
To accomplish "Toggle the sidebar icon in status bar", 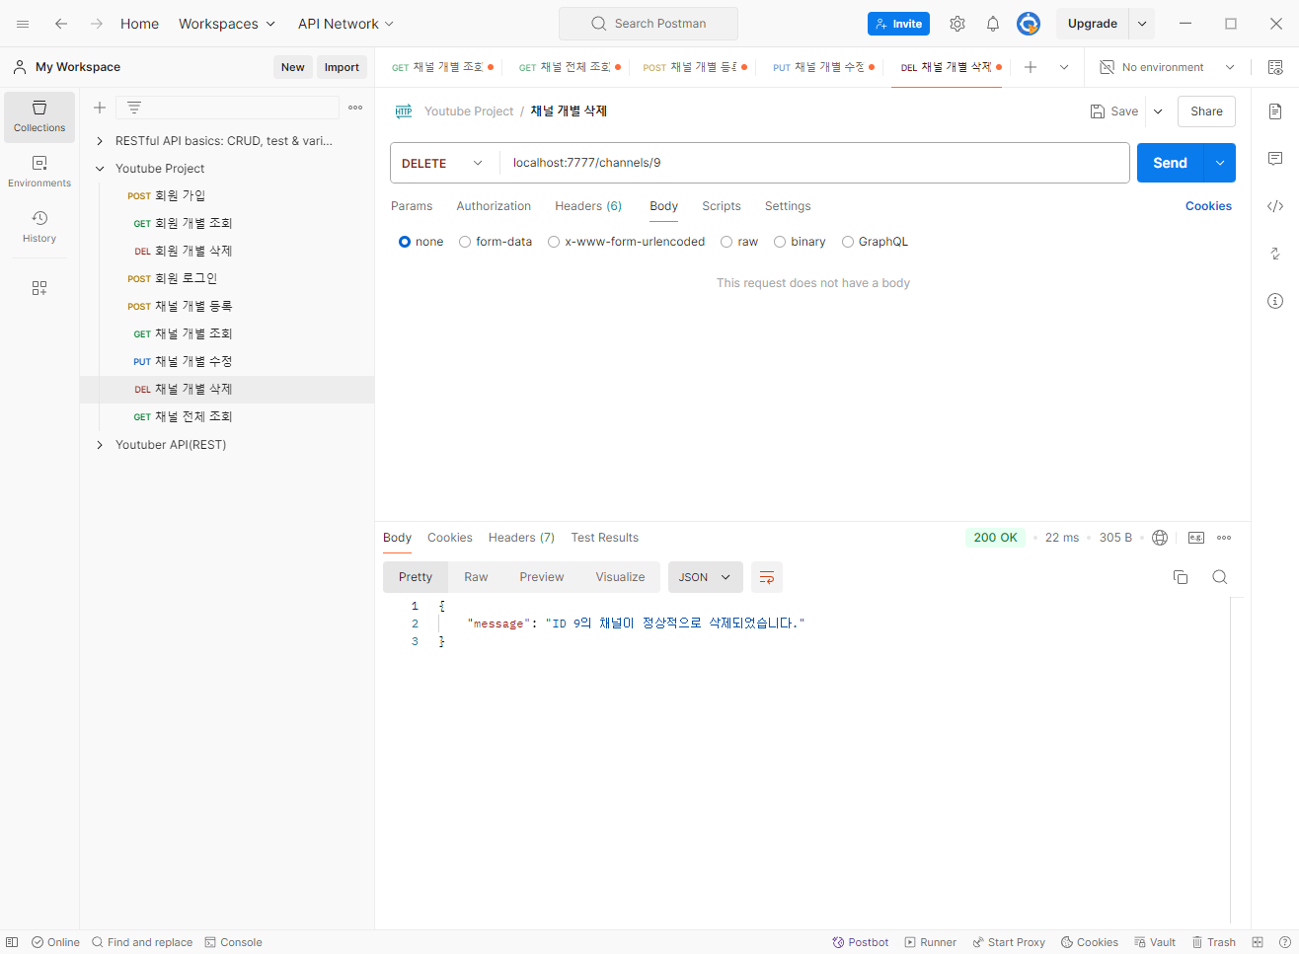I will pos(12,942).
